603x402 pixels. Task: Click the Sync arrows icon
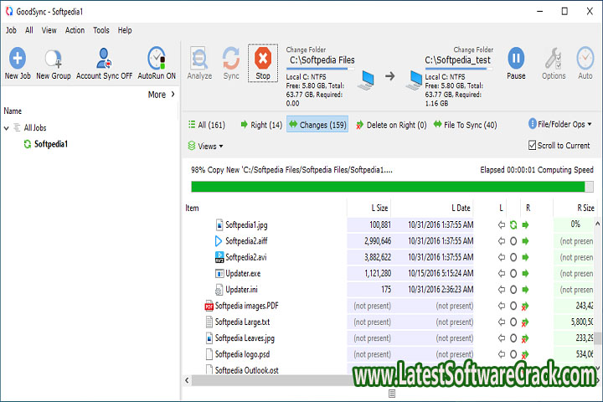[231, 59]
